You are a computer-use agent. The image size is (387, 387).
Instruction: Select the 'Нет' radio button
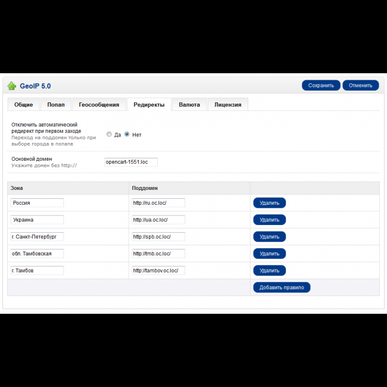pos(127,135)
